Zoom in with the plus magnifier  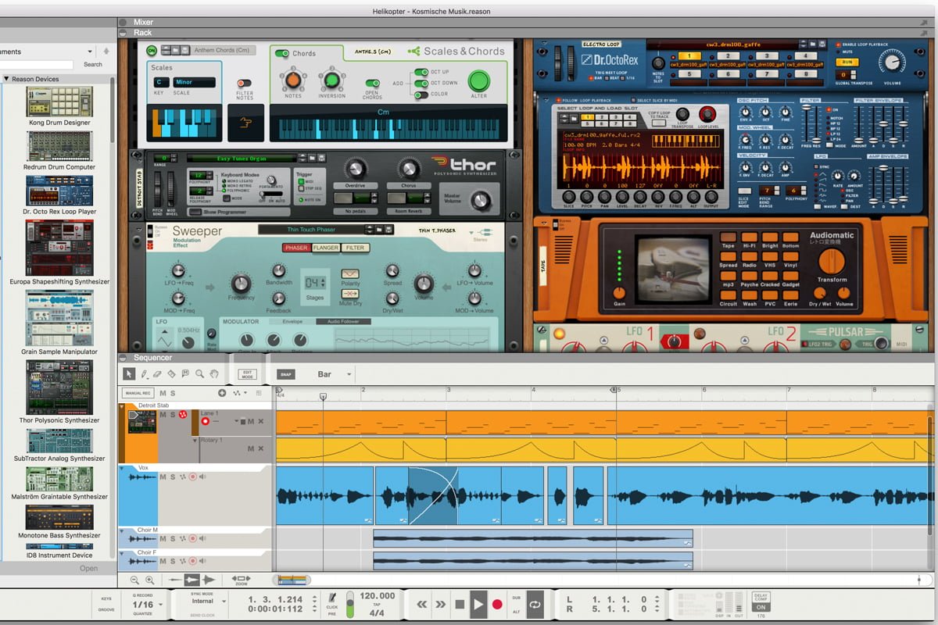point(150,580)
